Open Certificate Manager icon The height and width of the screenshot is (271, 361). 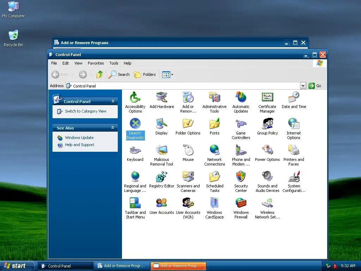(x=267, y=102)
